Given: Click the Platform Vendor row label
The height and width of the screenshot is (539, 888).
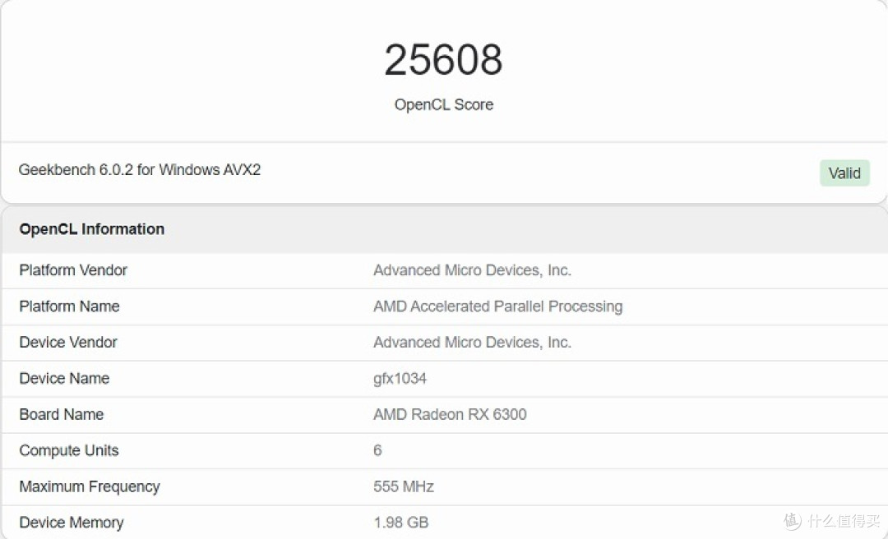Looking at the screenshot, I should pos(73,270).
